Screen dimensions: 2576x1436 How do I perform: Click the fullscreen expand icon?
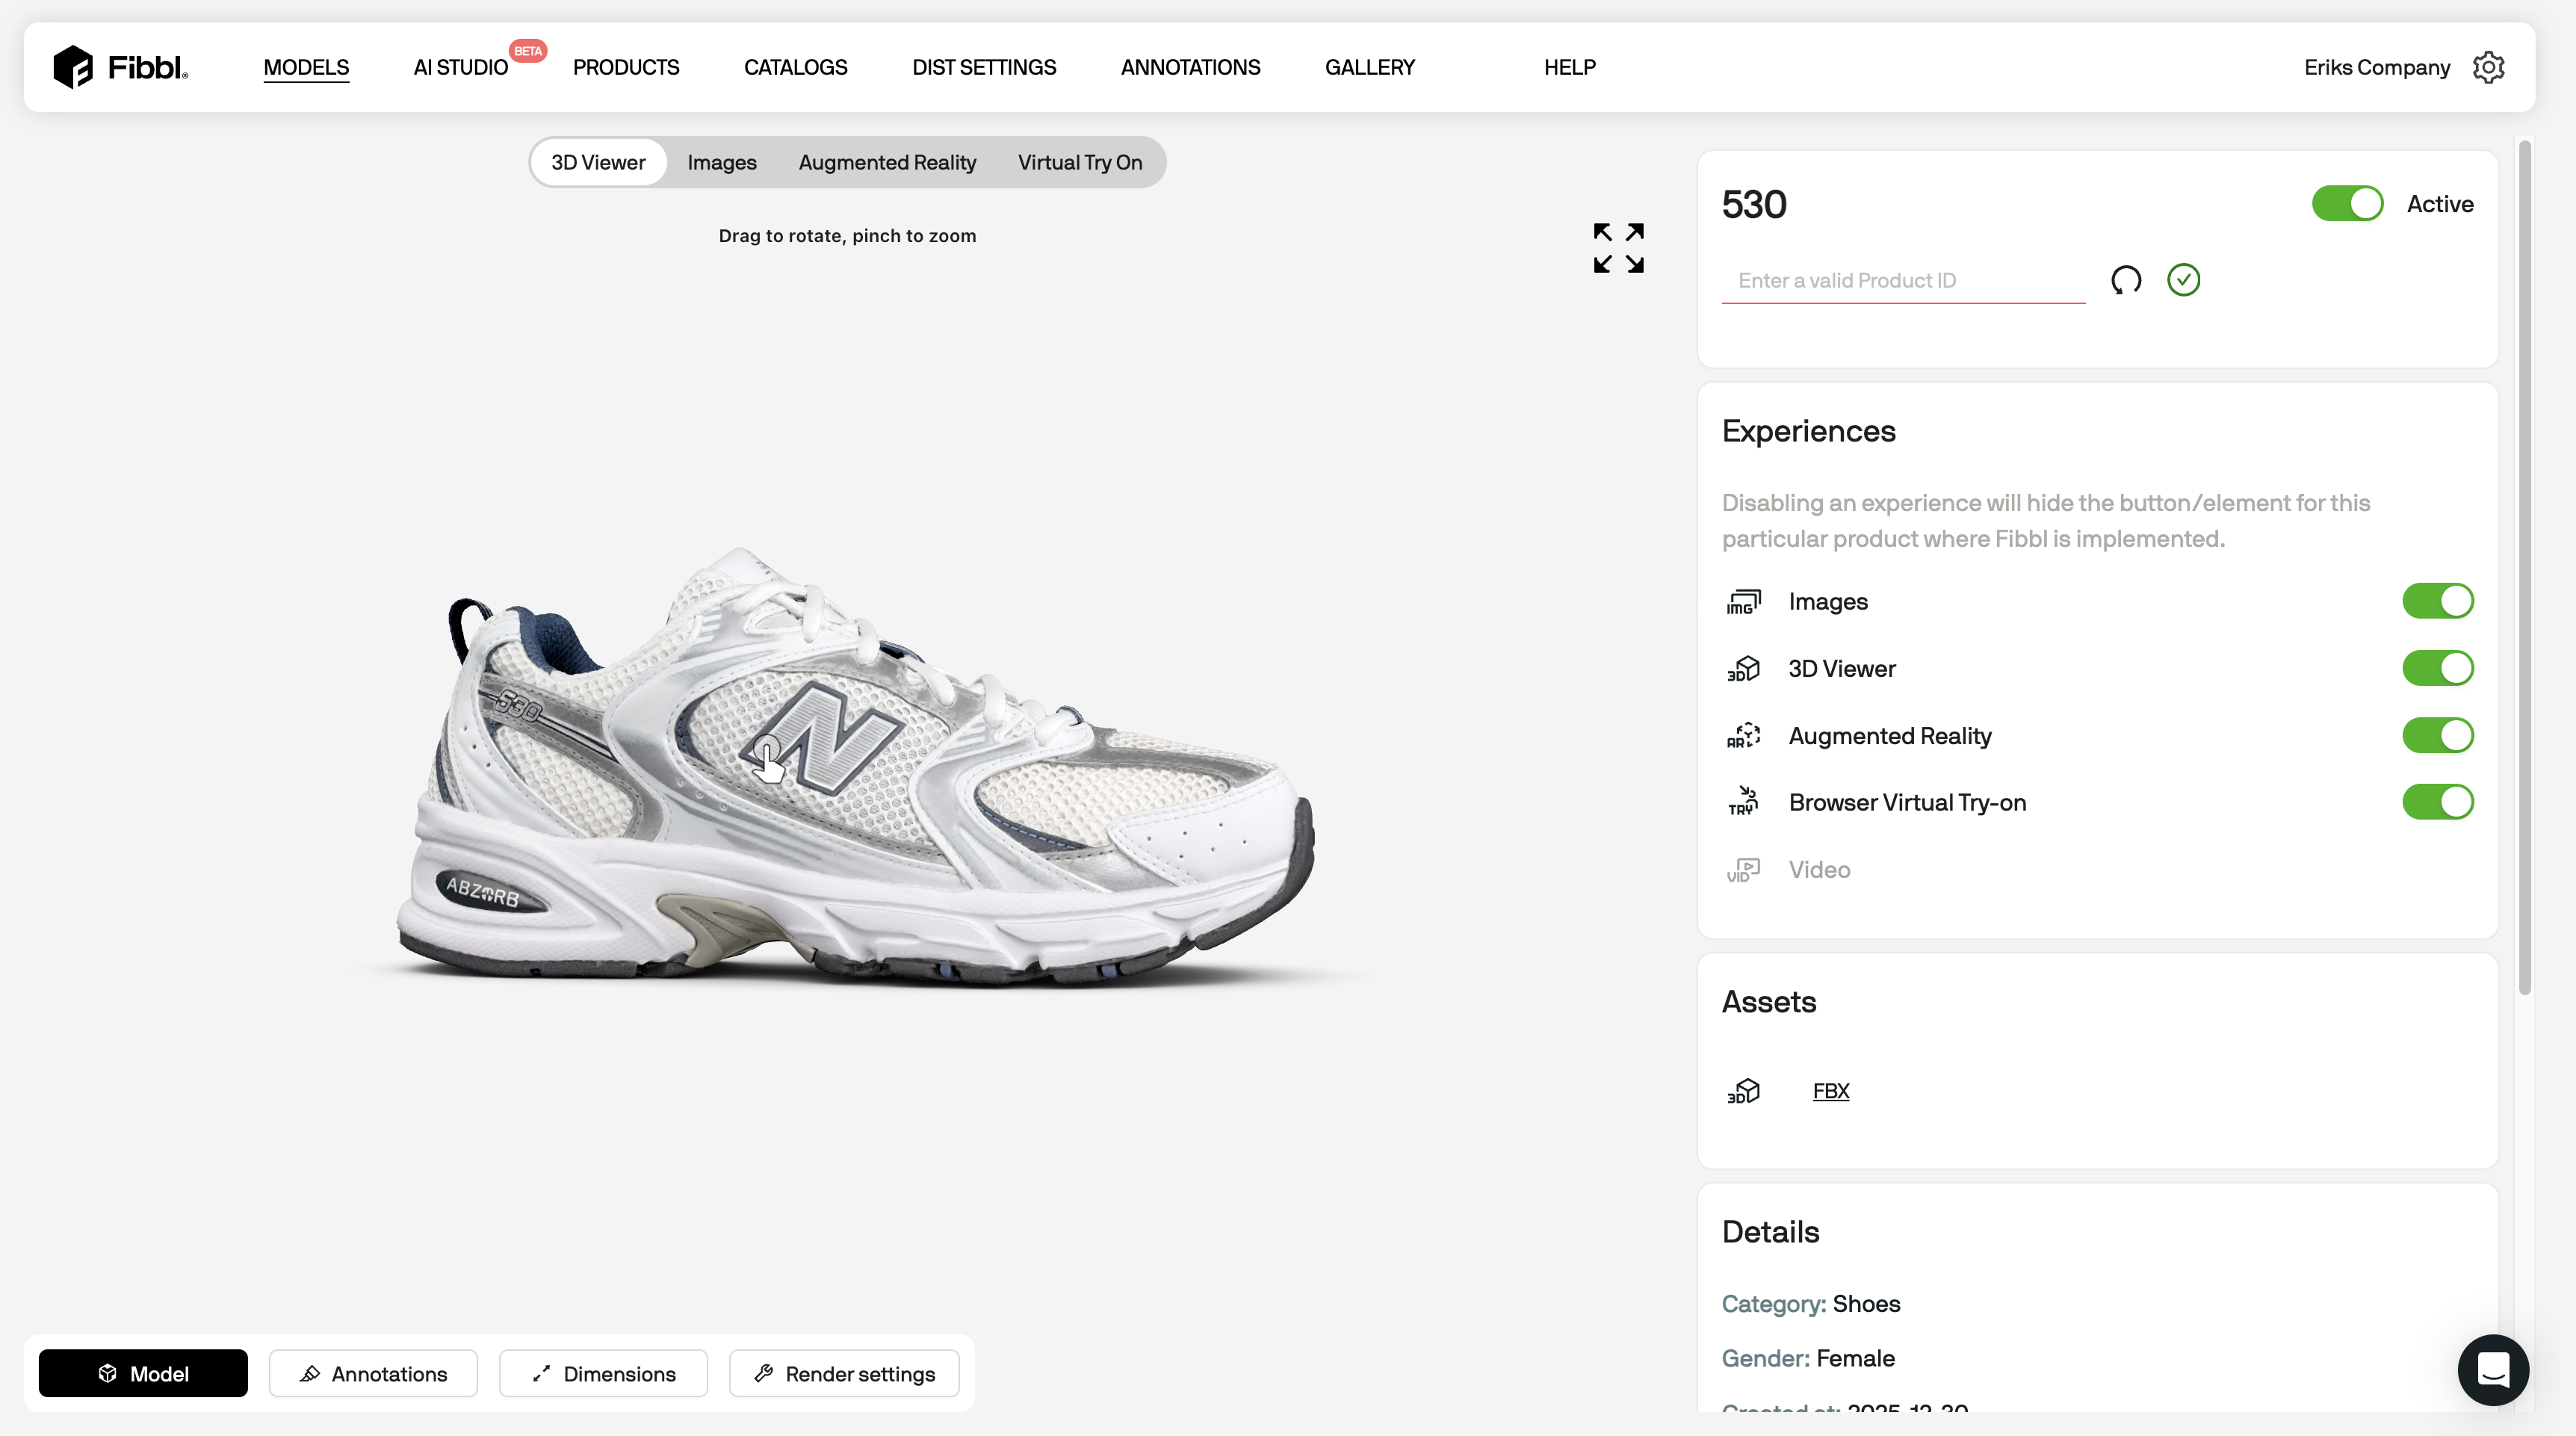(x=1618, y=248)
